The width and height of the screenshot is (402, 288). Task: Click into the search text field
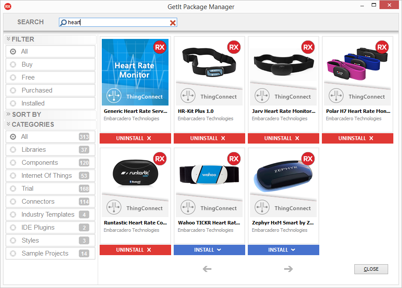click(117, 23)
